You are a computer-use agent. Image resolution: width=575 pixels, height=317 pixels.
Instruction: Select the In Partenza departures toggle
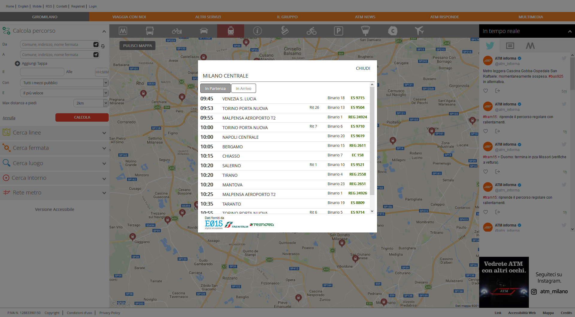[x=215, y=88]
